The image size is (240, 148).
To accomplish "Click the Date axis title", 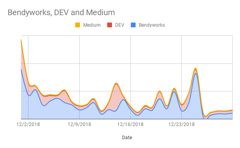I will (x=127, y=138).
